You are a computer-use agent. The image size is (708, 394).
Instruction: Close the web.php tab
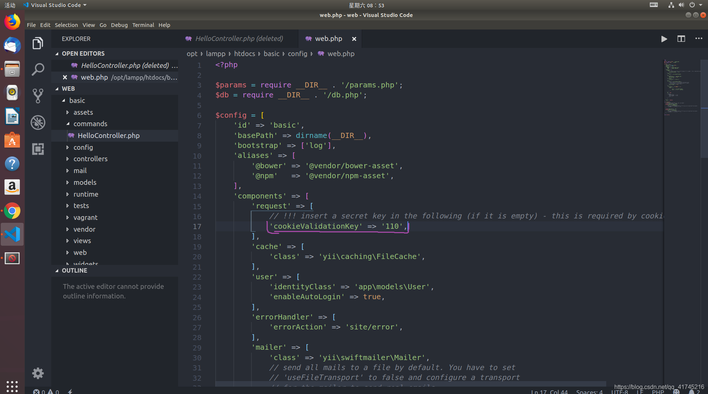click(354, 39)
